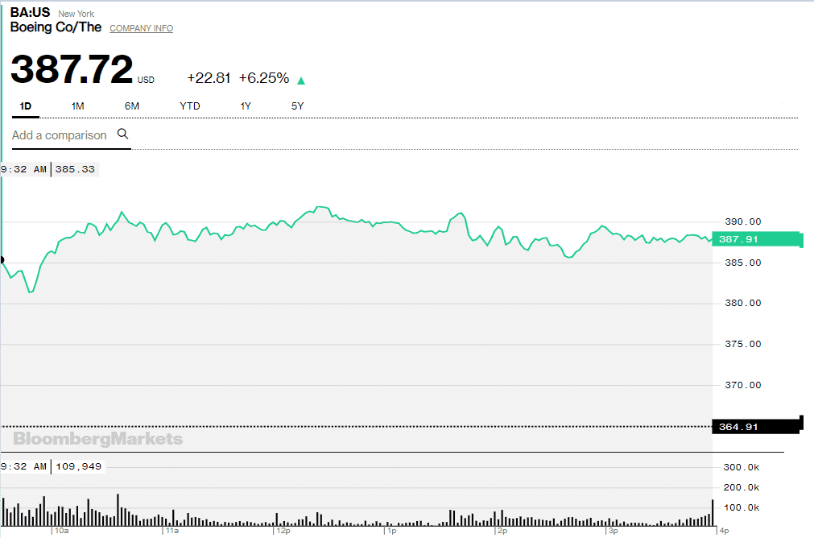Click the 1p time axis label
814x538 pixels.
(x=392, y=531)
